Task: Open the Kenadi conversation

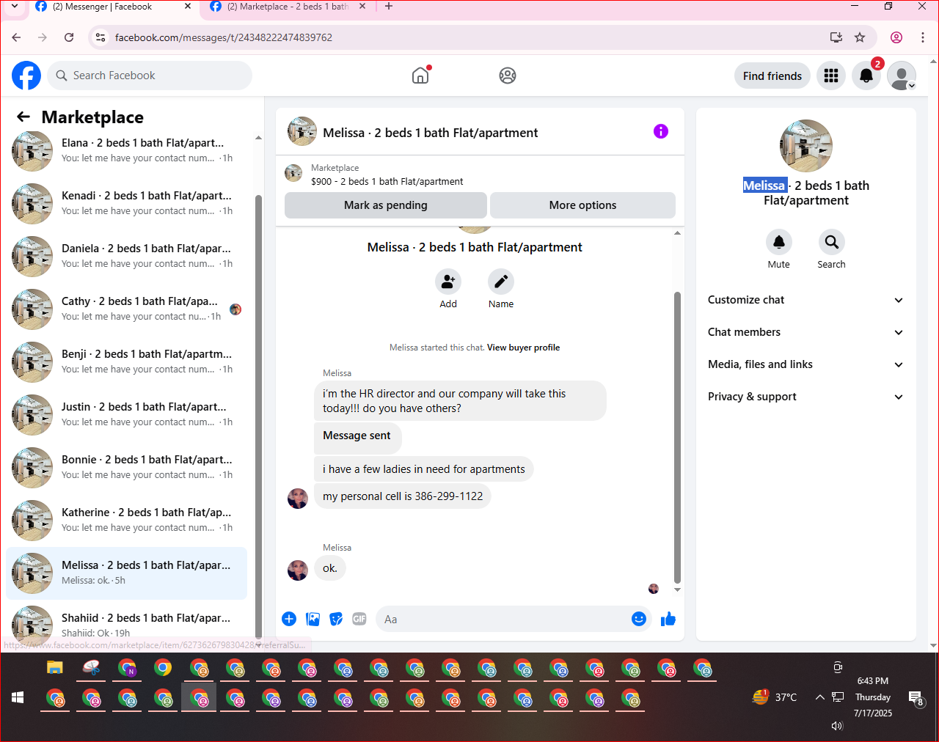Action: pyautogui.click(x=127, y=203)
